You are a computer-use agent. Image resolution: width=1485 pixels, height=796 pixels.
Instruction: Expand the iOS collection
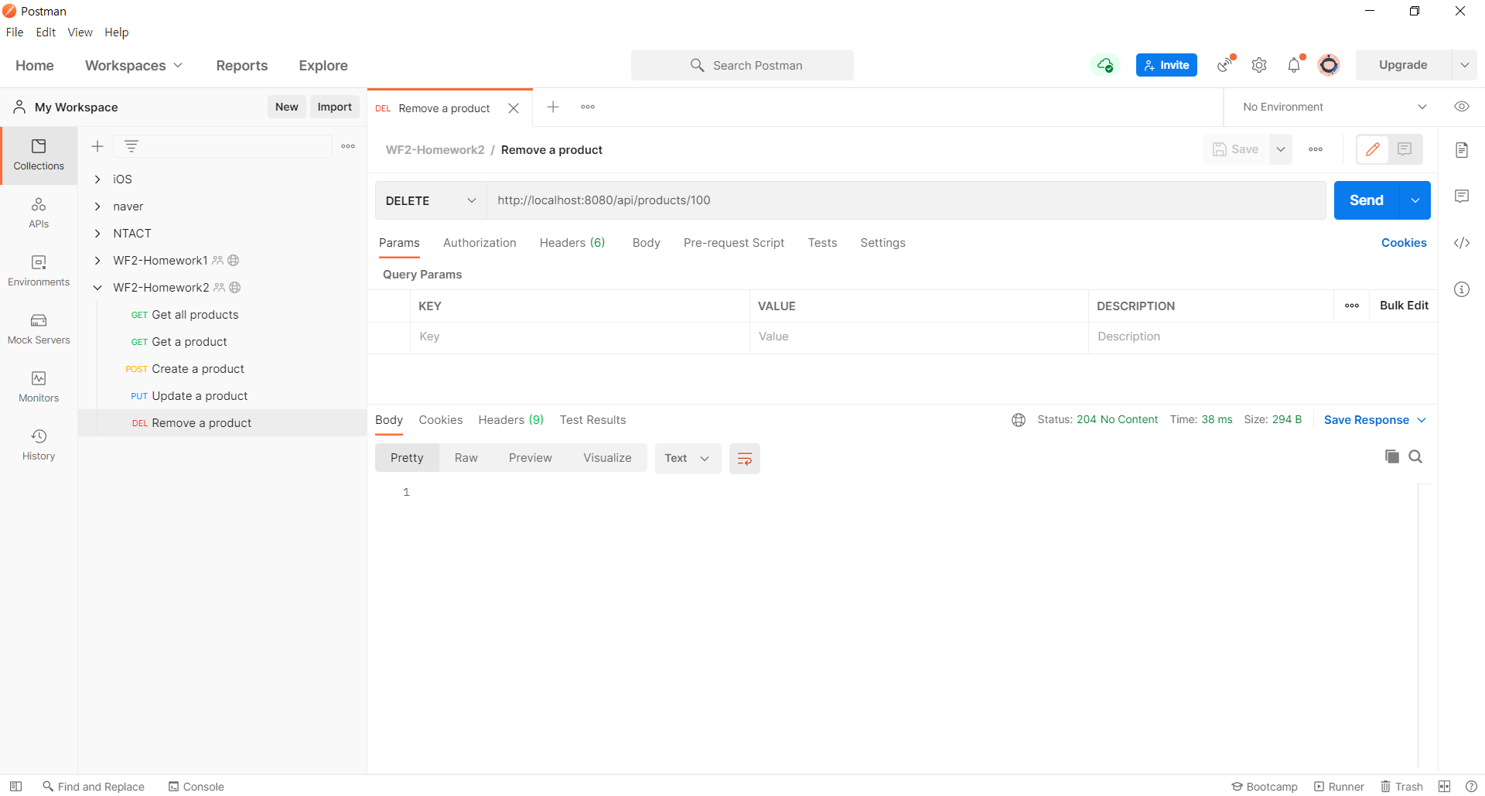click(97, 179)
